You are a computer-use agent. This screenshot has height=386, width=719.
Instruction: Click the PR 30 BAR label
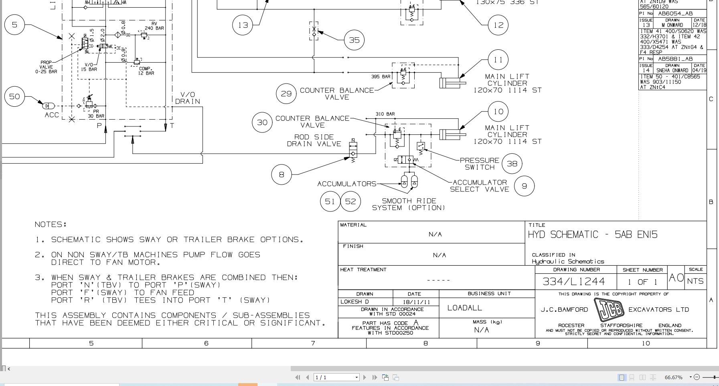[x=96, y=114]
